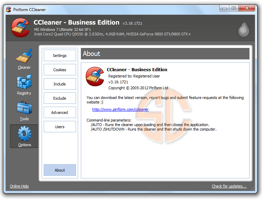This screenshot has height=199, width=262.
Task: Click the 'CCleaner - Business Edition' header title
Action: (x=76, y=23)
